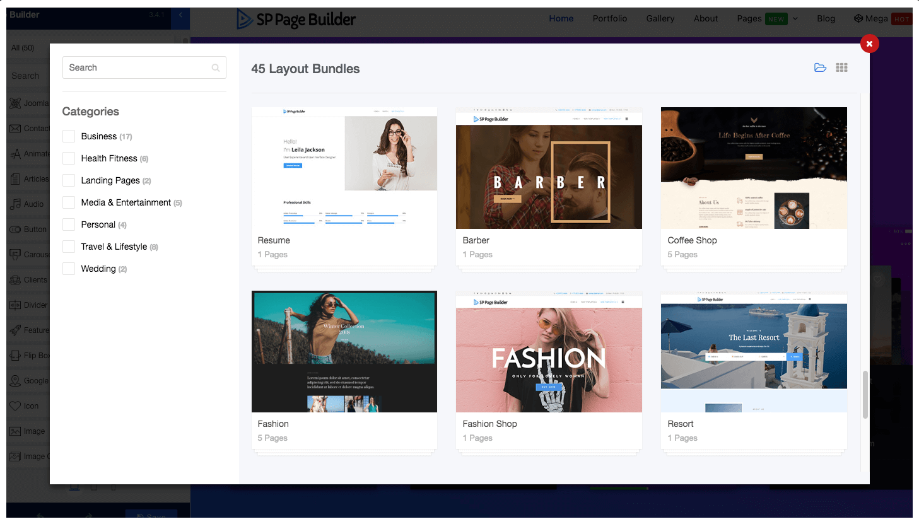The width and height of the screenshot is (919, 524).
Task: Check the Media & Entertainment box
Action: (x=69, y=202)
